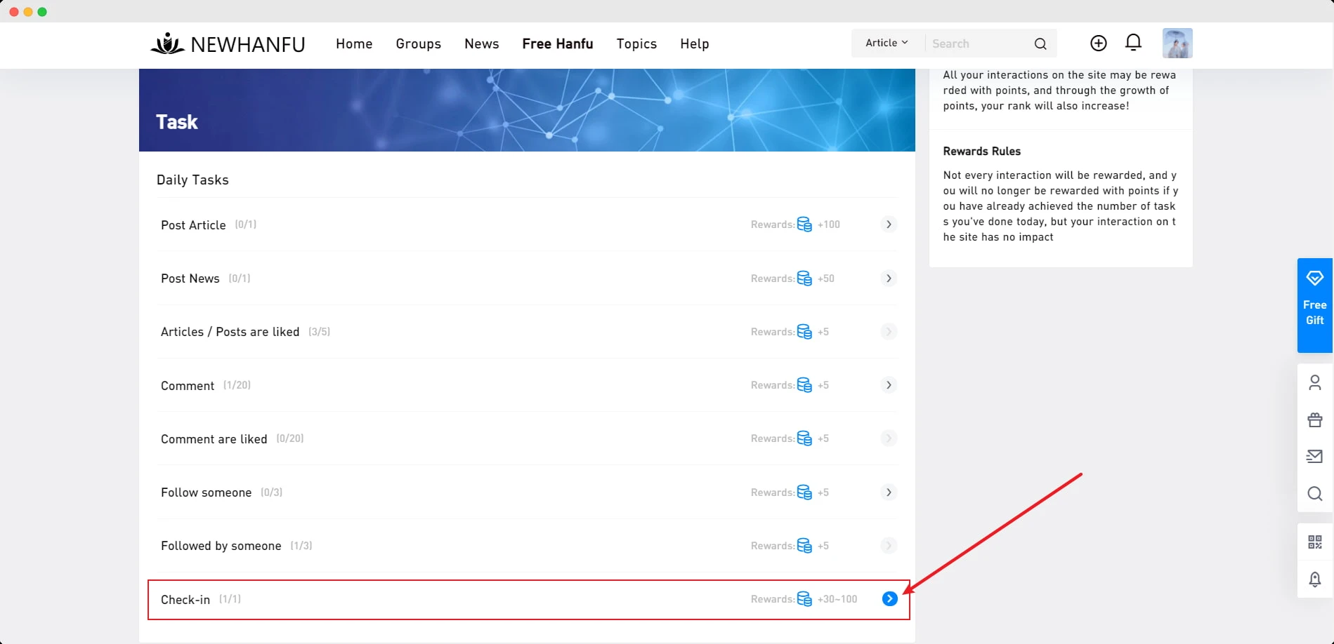1334x644 pixels.
Task: Click the user profile sidebar icon
Action: click(1314, 382)
